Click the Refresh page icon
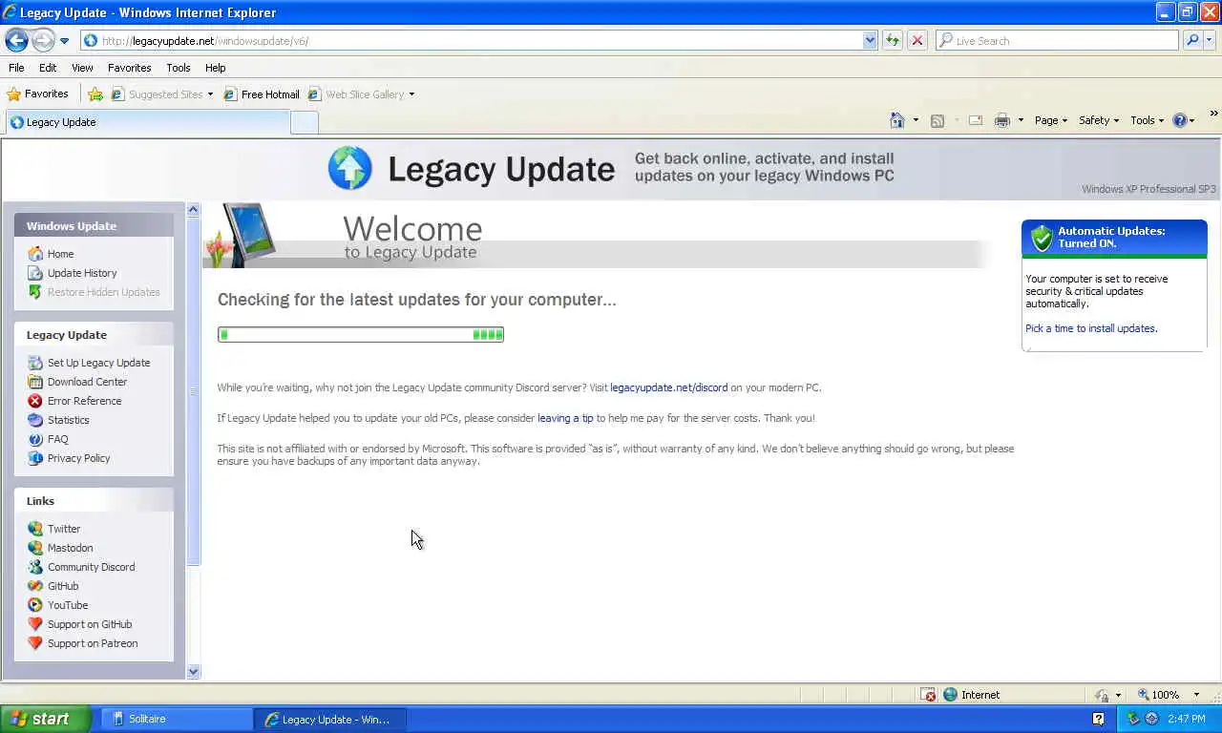This screenshot has width=1222, height=733. click(893, 40)
